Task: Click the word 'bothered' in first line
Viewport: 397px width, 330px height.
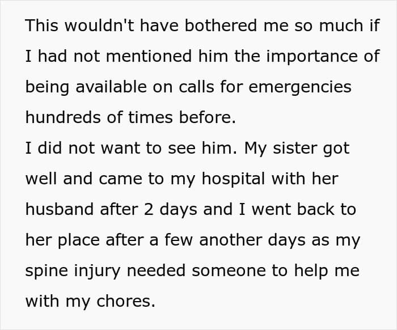Action: (221, 26)
